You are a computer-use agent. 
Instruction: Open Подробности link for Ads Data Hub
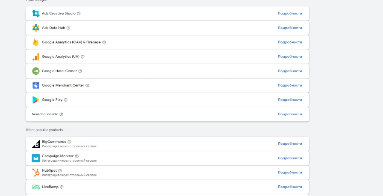pyautogui.click(x=290, y=28)
